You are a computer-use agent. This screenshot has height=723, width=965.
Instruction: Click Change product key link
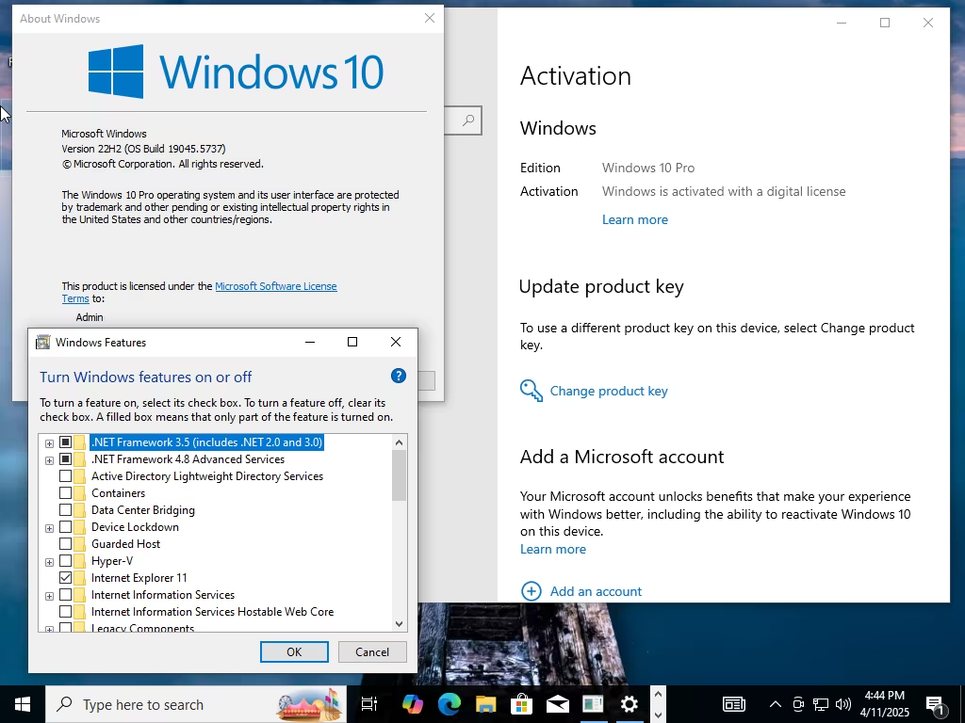point(609,391)
